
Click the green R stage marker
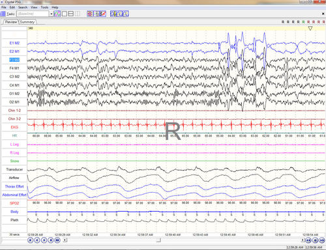303,22
